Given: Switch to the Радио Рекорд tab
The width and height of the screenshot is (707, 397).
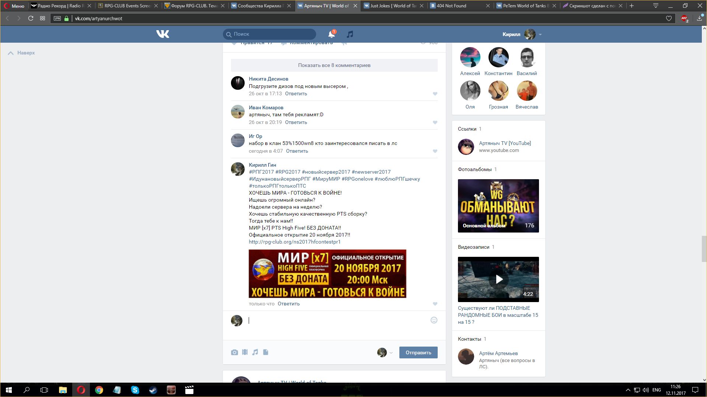Looking at the screenshot, I should tap(61, 6).
